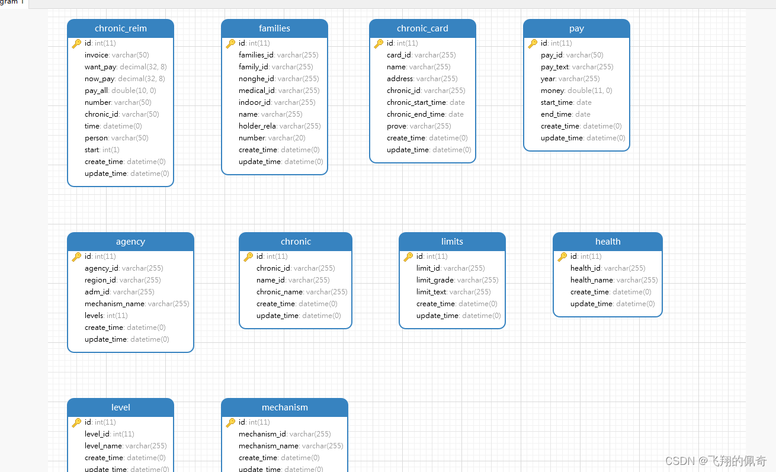Click the primary key icon in health table
Image resolution: width=776 pixels, height=472 pixels.
[562, 256]
